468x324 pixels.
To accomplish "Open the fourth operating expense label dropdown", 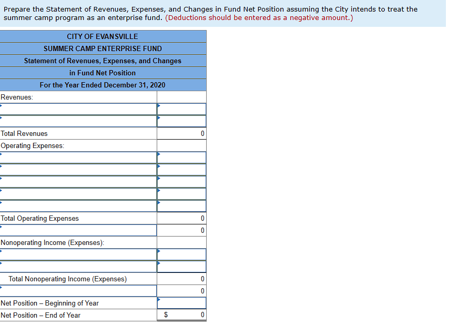I will coord(78,194).
